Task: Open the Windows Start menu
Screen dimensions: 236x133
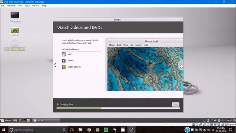Action: point(4,130)
